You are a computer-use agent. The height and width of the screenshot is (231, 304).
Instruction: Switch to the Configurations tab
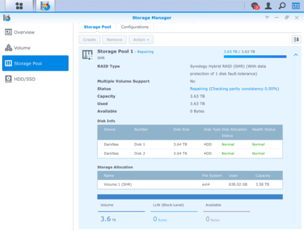point(135,27)
